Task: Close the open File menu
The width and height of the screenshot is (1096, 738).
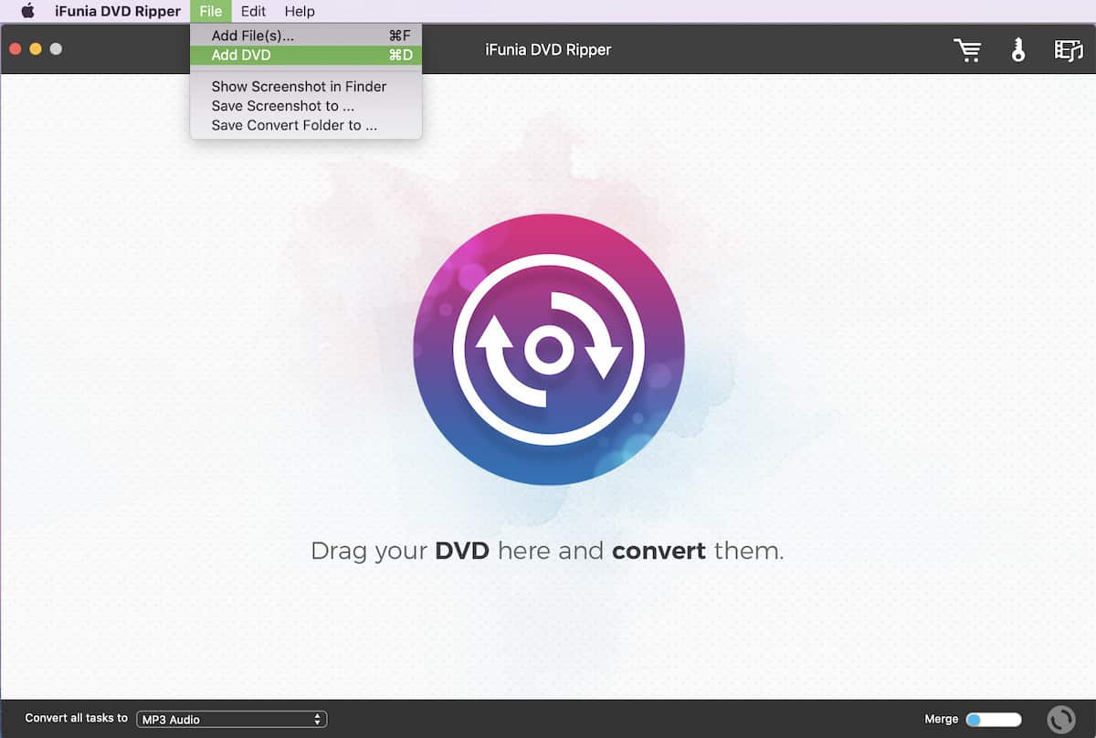Action: [x=210, y=12]
